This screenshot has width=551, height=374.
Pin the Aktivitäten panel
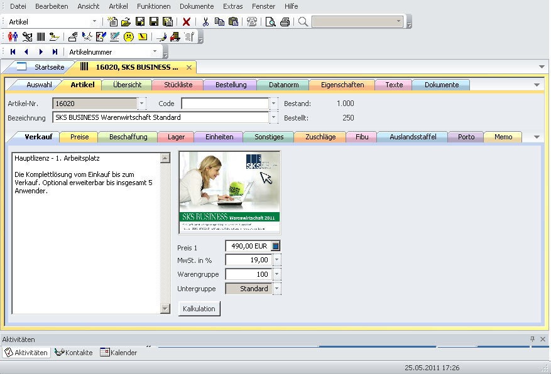click(x=532, y=339)
